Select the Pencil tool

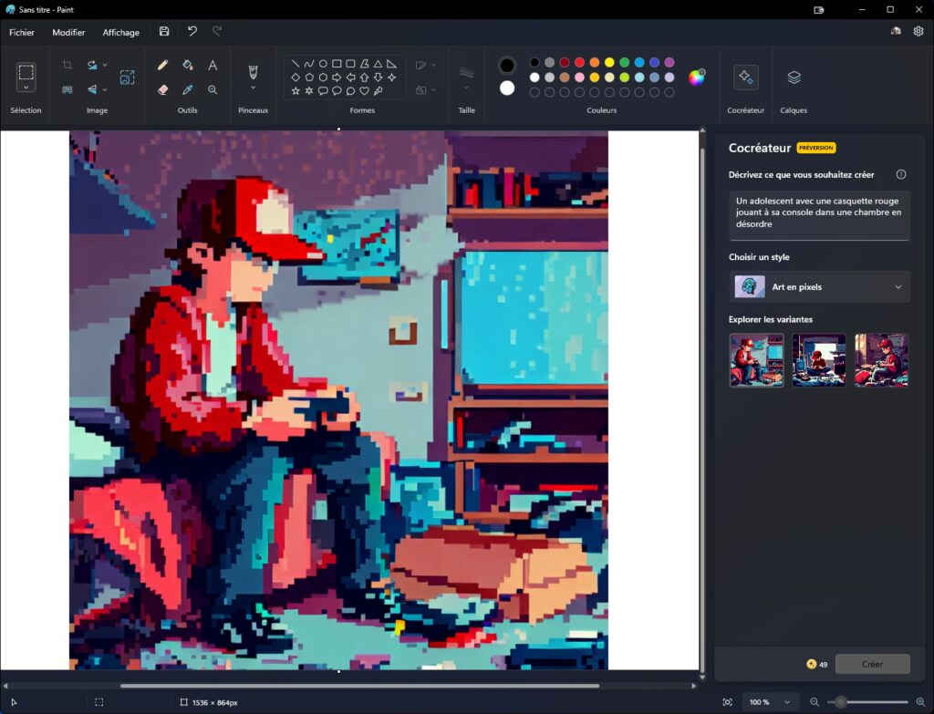coord(162,65)
